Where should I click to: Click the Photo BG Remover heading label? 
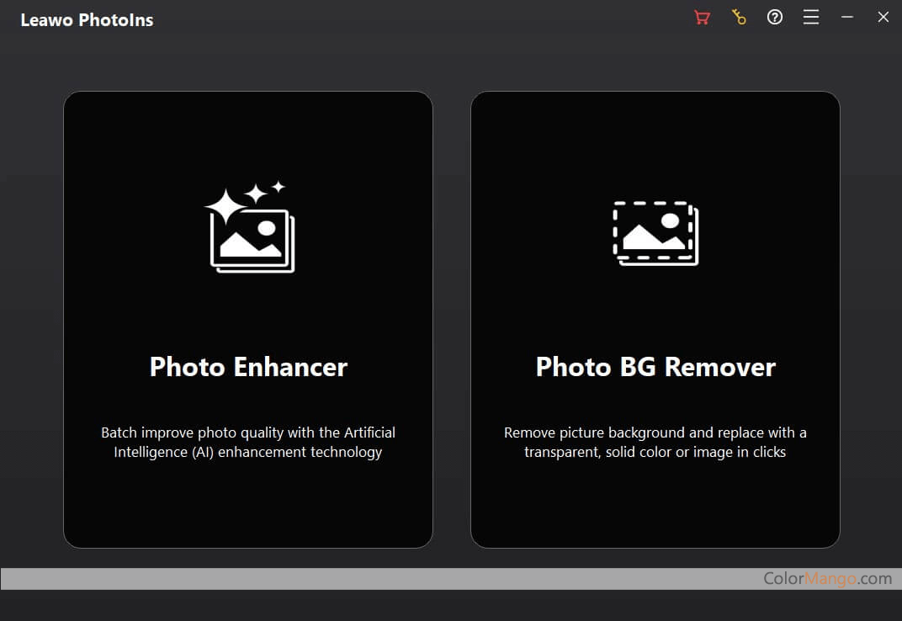coord(655,367)
